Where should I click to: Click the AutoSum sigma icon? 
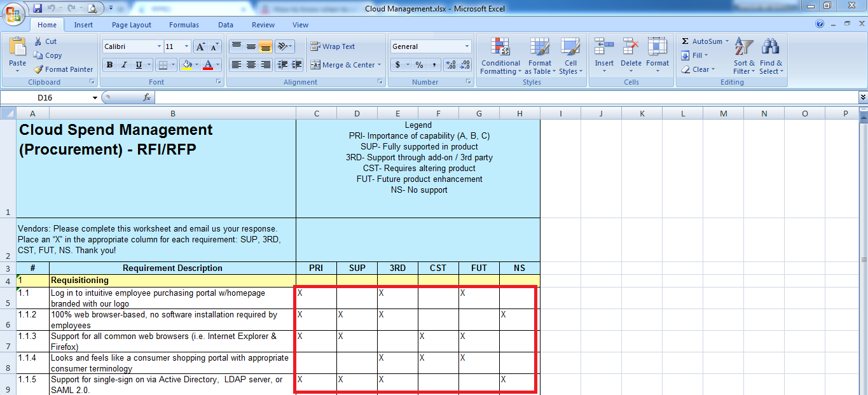click(x=685, y=41)
